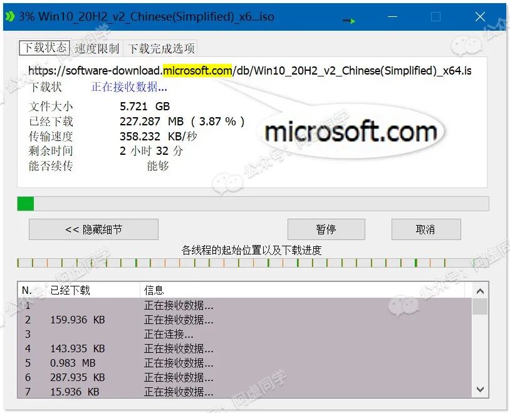510x413 pixels.
Task: Open the 速度限制 tab
Action: pyautogui.click(x=97, y=49)
